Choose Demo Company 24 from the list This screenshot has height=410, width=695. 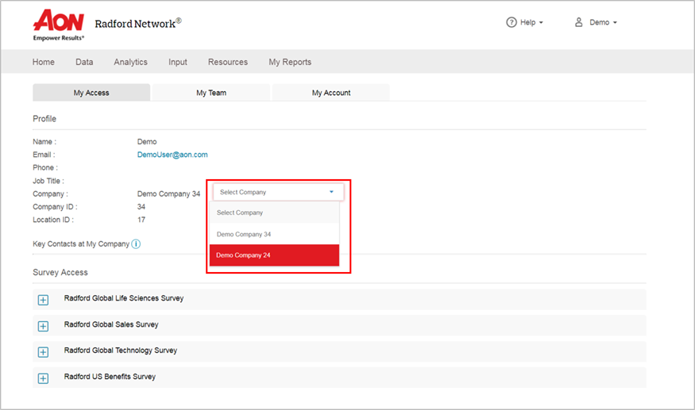click(x=274, y=255)
